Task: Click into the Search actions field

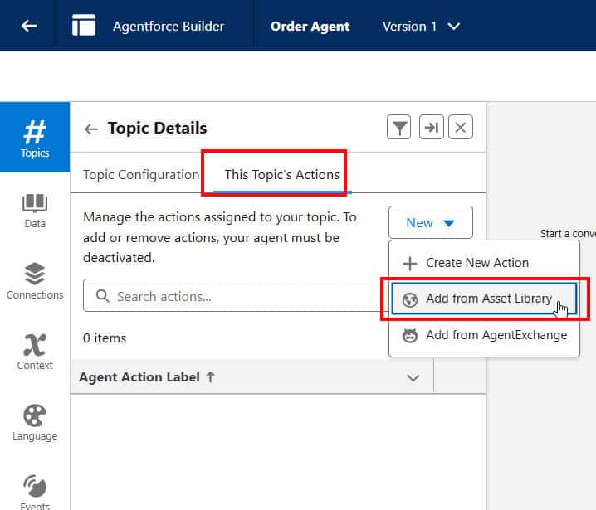Action: click(x=236, y=296)
